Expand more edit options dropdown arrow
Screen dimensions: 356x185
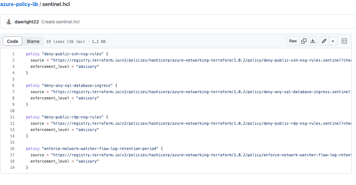click(x=333, y=41)
